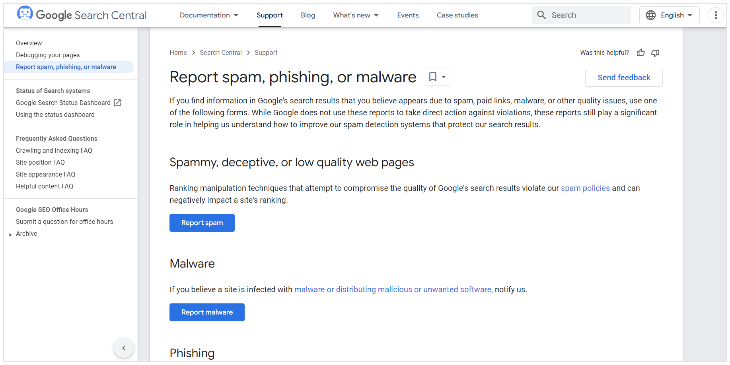Switch to the Blog tab
This screenshot has height=365, width=730.
pyautogui.click(x=308, y=15)
